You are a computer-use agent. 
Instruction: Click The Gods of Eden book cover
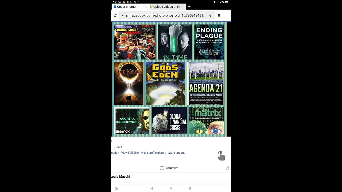point(165,83)
